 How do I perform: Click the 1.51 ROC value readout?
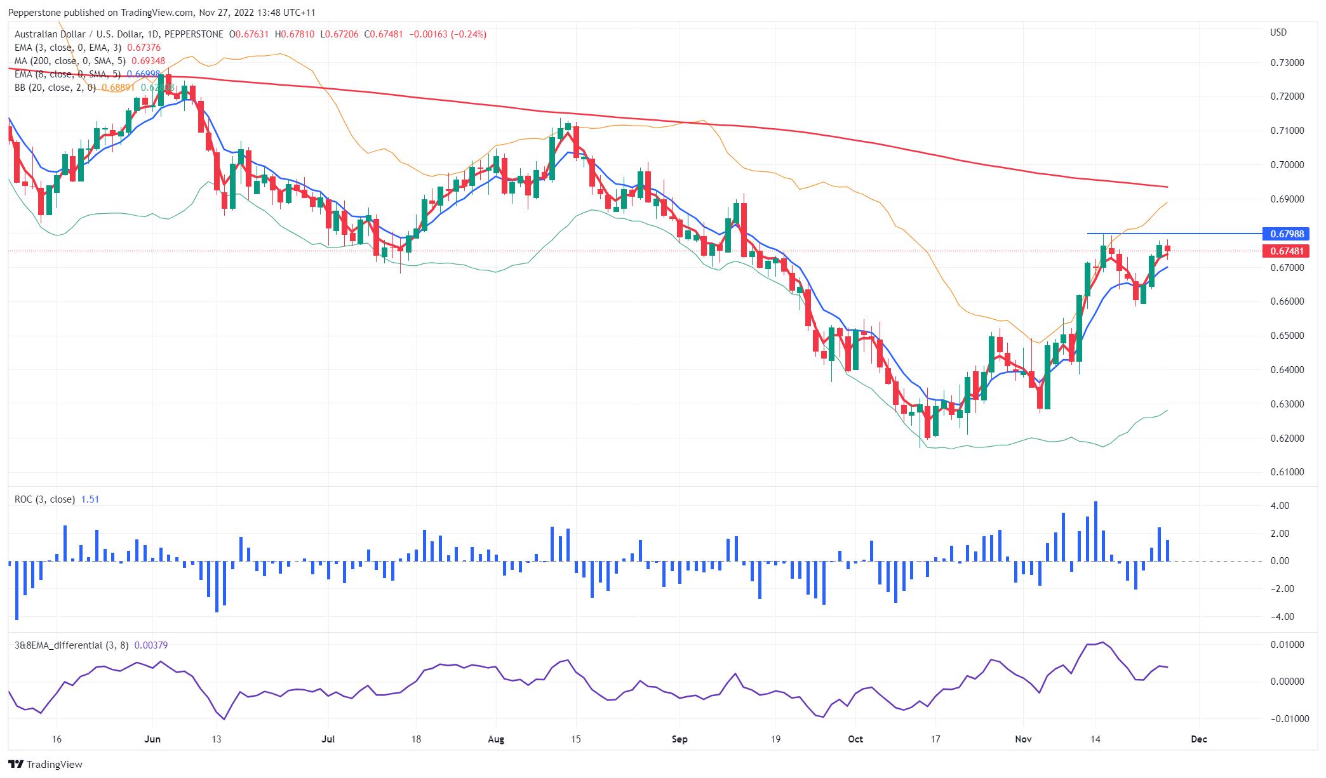pos(90,499)
